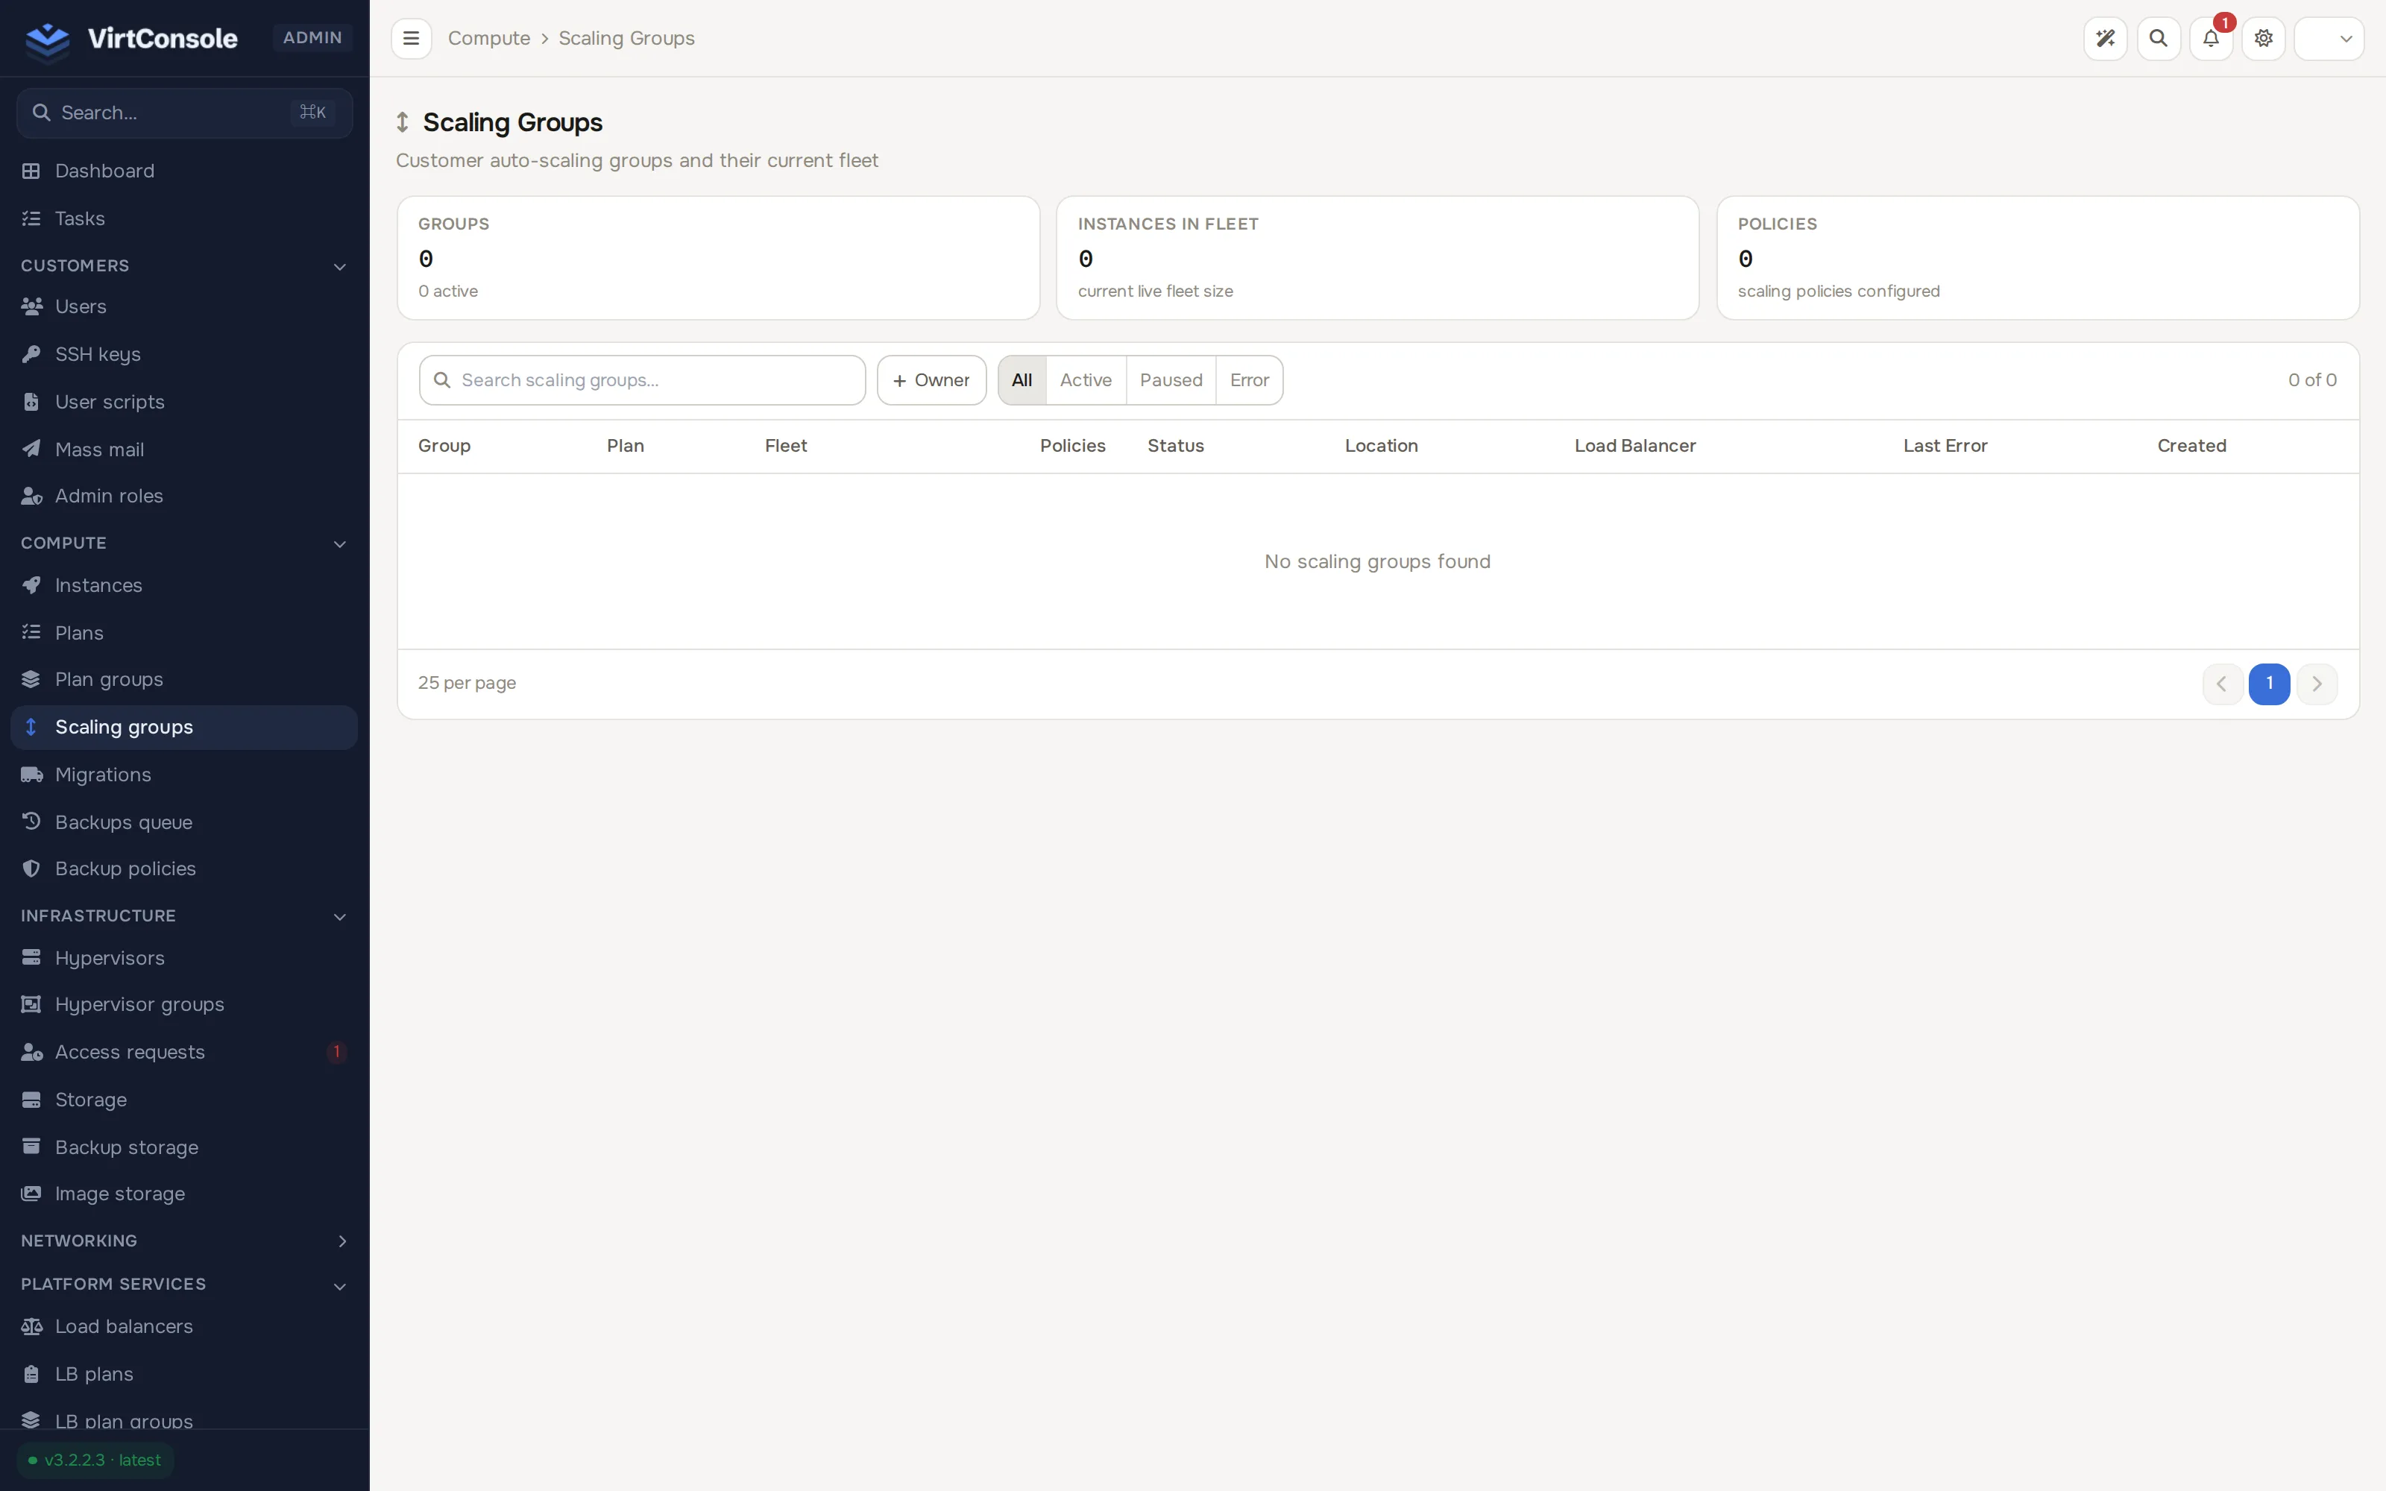
Task: Open Load balancers page
Action: (x=184, y=1326)
